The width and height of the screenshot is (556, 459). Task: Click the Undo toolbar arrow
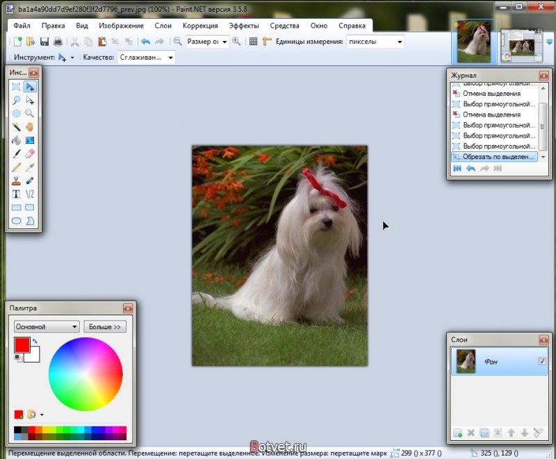click(145, 42)
